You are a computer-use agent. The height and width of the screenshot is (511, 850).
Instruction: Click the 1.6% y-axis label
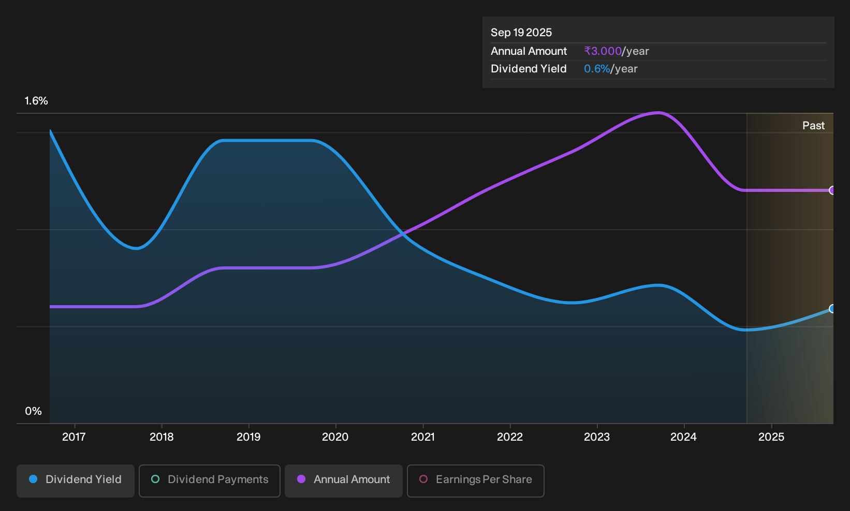pos(36,101)
